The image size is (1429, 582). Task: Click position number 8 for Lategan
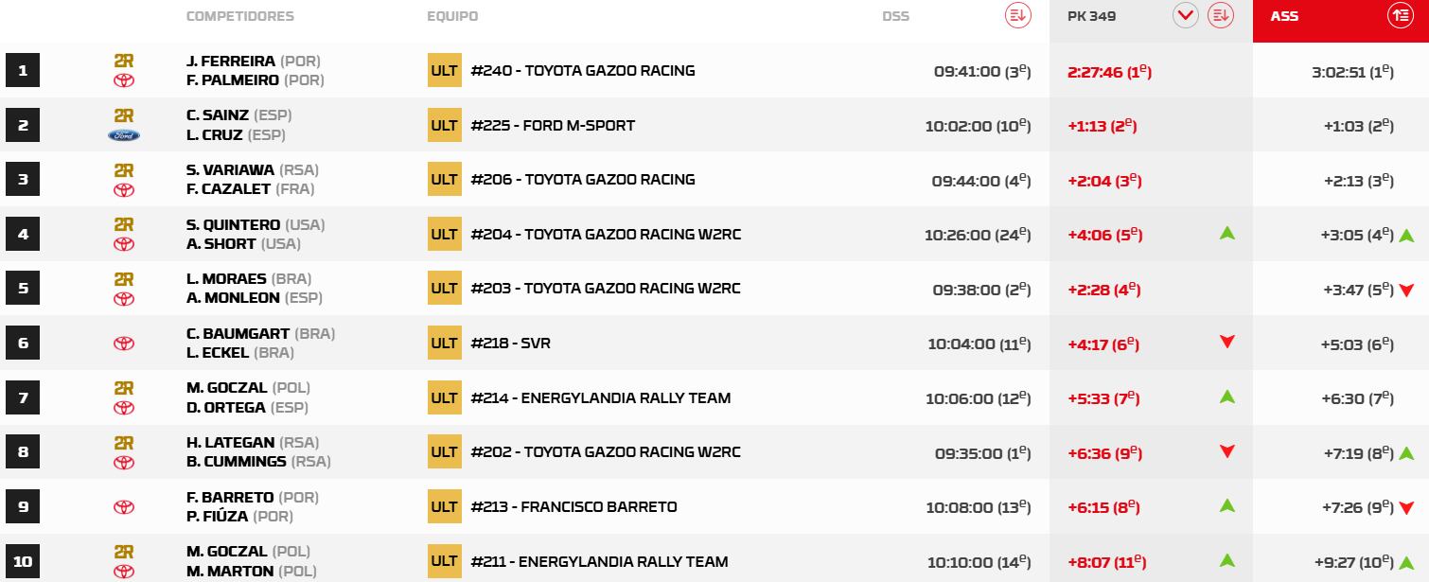(23, 452)
